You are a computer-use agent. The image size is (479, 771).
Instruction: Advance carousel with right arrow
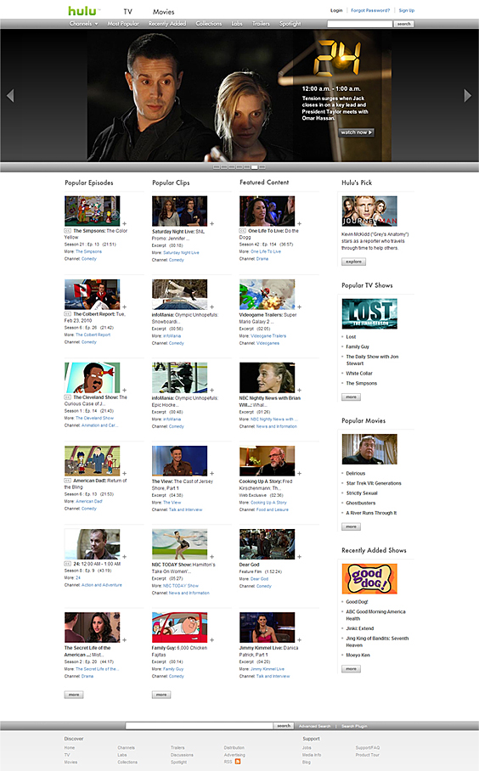coord(467,95)
